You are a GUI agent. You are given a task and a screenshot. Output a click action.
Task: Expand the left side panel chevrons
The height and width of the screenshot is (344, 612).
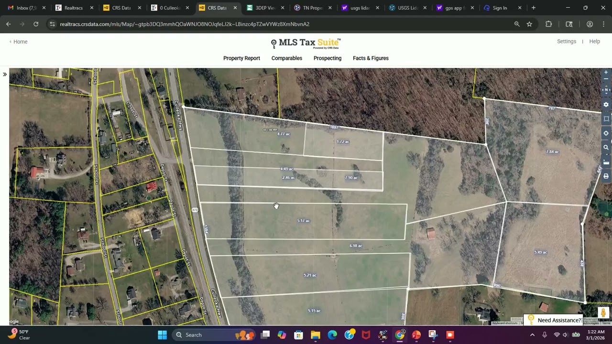(5, 74)
